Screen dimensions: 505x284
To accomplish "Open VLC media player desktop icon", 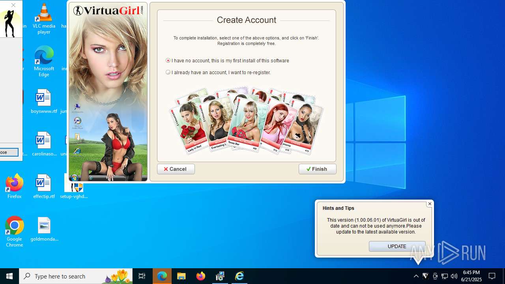I will pos(44,19).
